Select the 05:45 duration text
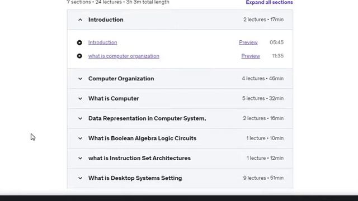Image resolution: width=358 pixels, height=201 pixels. 276,42
